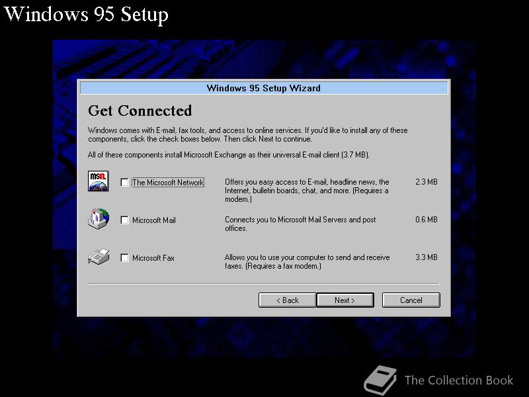Enable The Microsoft Network checkbox
Image resolution: width=529 pixels, height=397 pixels.
[124, 183]
